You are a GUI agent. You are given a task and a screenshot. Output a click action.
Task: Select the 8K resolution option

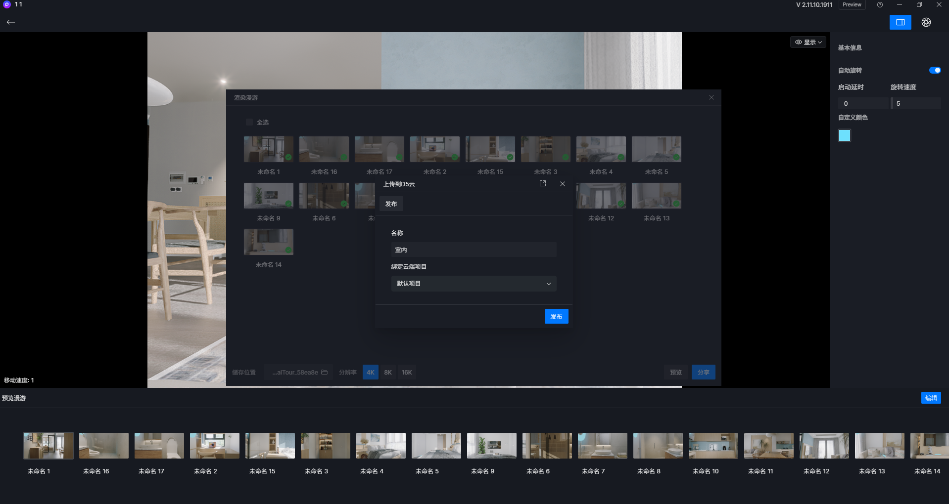(388, 372)
